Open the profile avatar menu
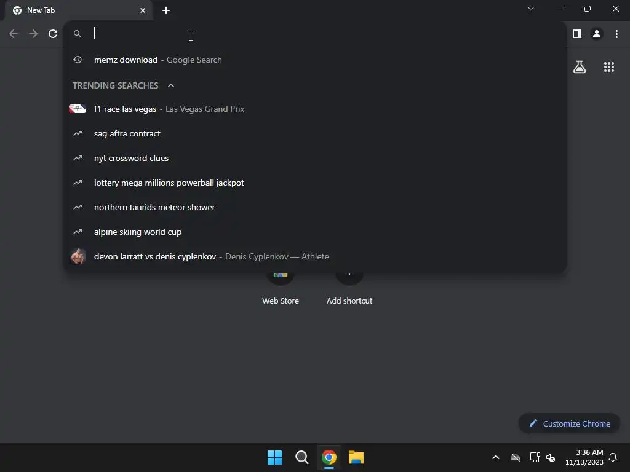The height and width of the screenshot is (472, 630). pyautogui.click(x=597, y=34)
